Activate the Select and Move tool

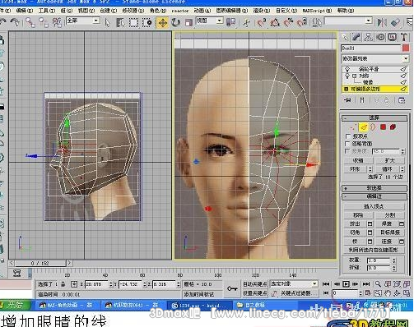pos(162,23)
